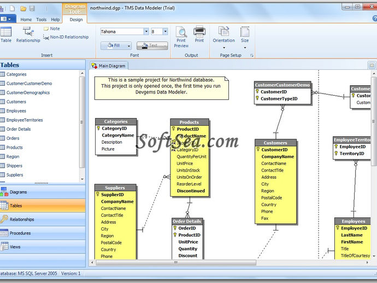Select the Suppliers table header in diagram
Screen dimensions: 377x283
point(115,188)
